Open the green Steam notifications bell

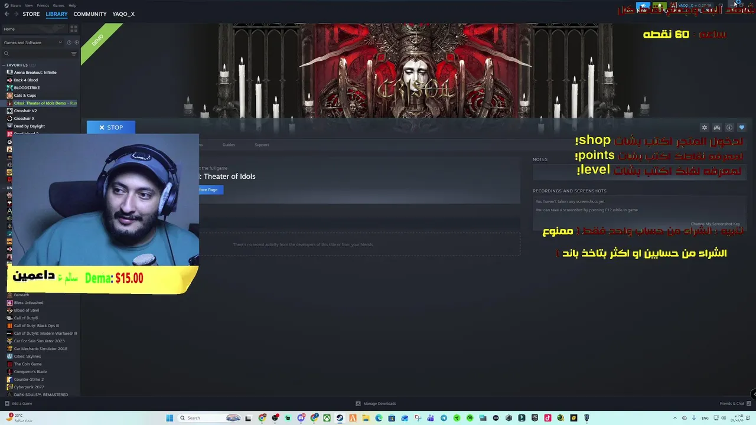tap(660, 6)
